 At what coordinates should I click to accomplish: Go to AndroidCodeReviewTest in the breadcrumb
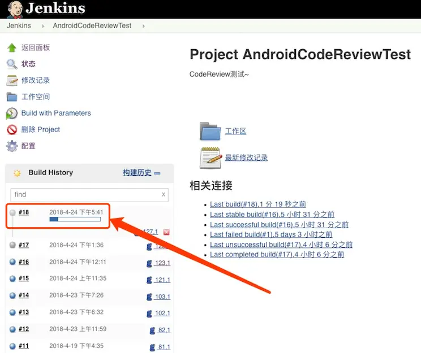point(92,26)
